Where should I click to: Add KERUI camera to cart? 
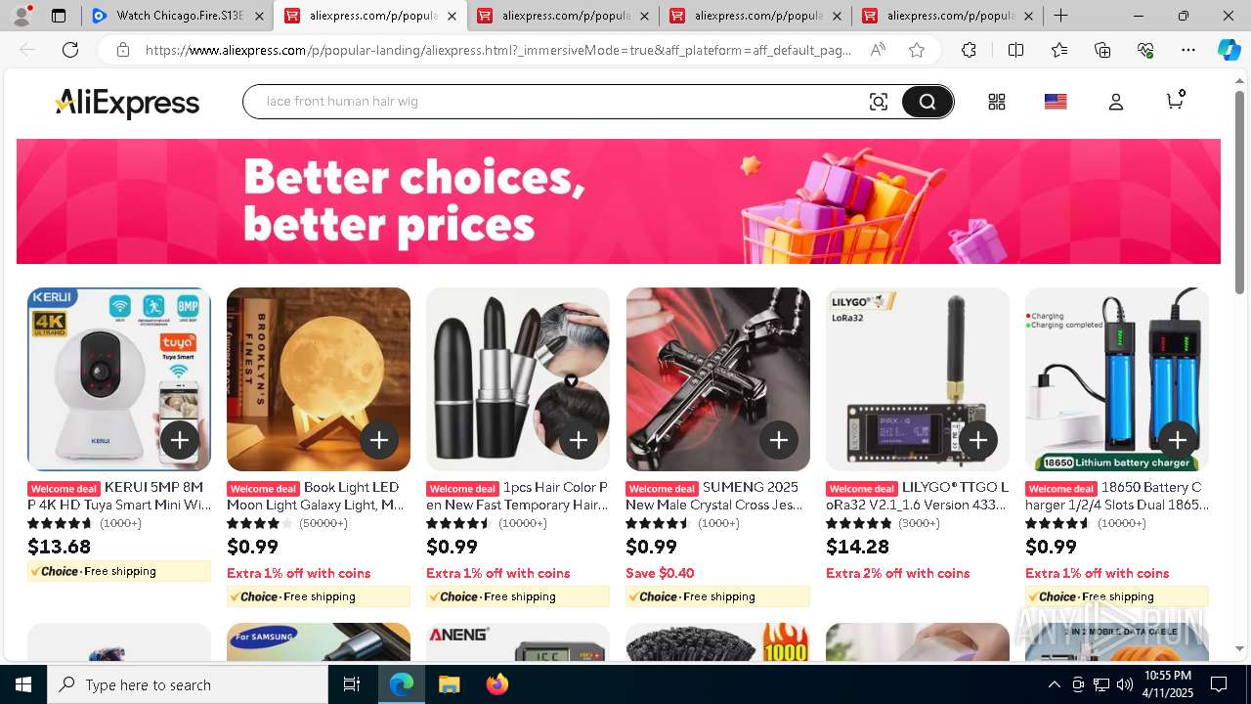pos(180,441)
